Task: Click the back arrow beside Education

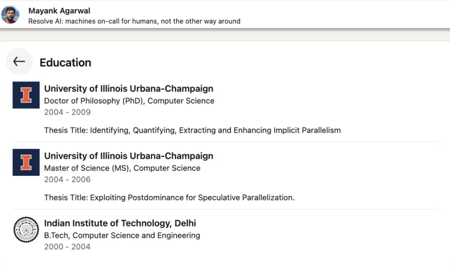Action: [x=19, y=61]
